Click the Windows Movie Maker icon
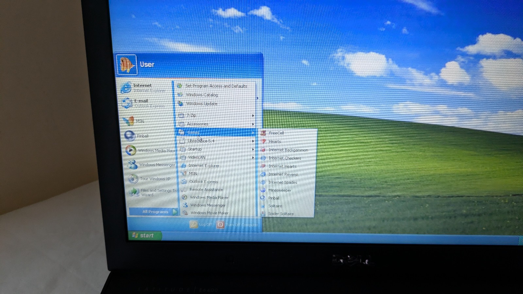This screenshot has width=523, height=294. [185, 213]
